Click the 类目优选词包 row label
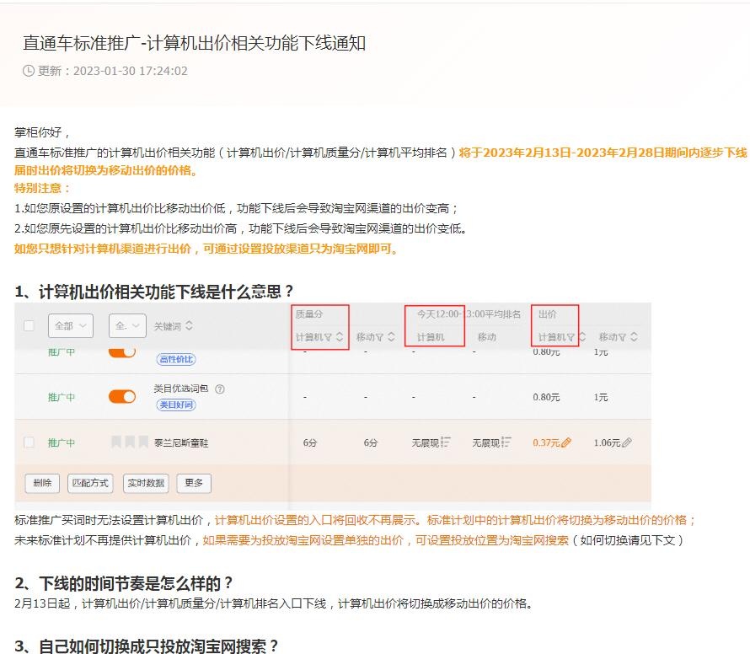750x654 pixels. click(181, 389)
